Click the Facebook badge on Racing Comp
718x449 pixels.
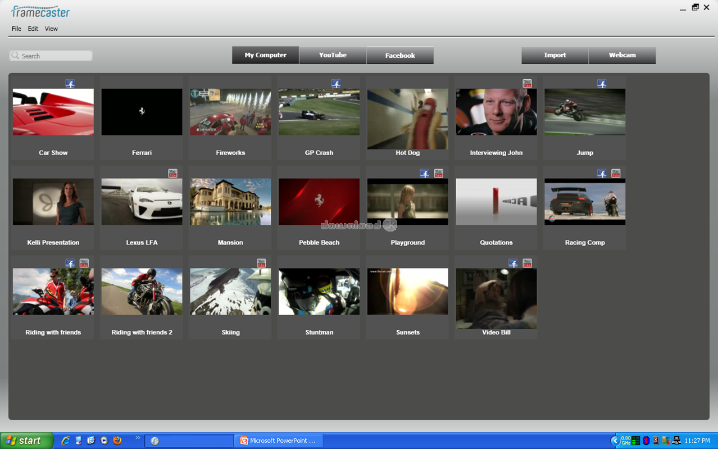click(602, 174)
